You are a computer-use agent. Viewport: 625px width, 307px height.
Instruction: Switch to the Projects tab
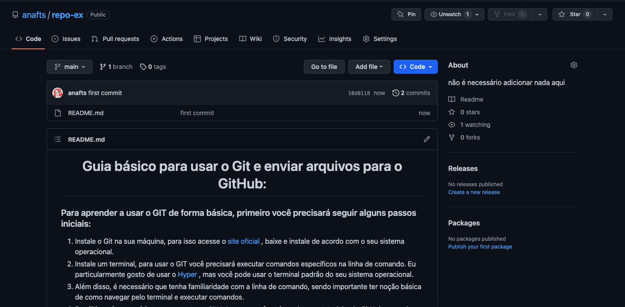(x=211, y=39)
